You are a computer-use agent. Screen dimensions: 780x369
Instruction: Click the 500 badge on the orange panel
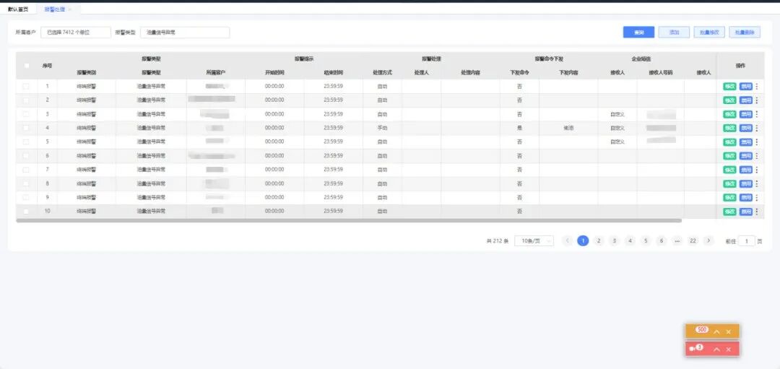[x=702, y=330]
